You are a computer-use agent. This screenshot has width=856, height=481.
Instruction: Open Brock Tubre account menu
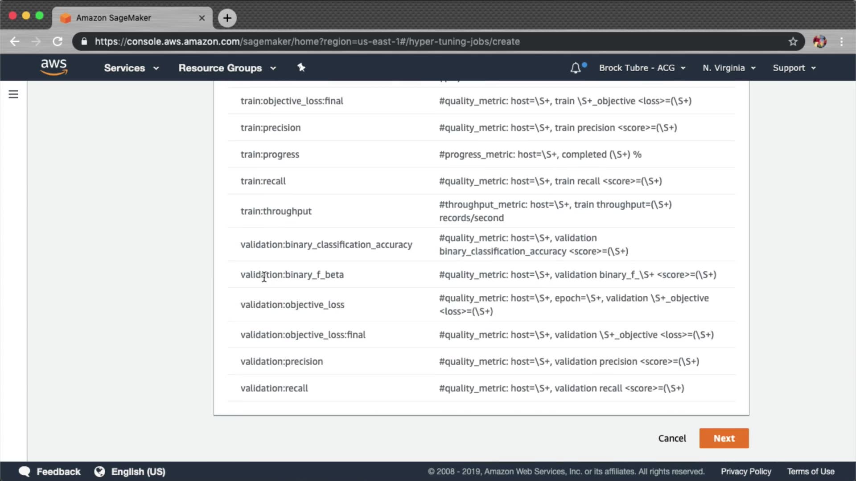(x=642, y=68)
